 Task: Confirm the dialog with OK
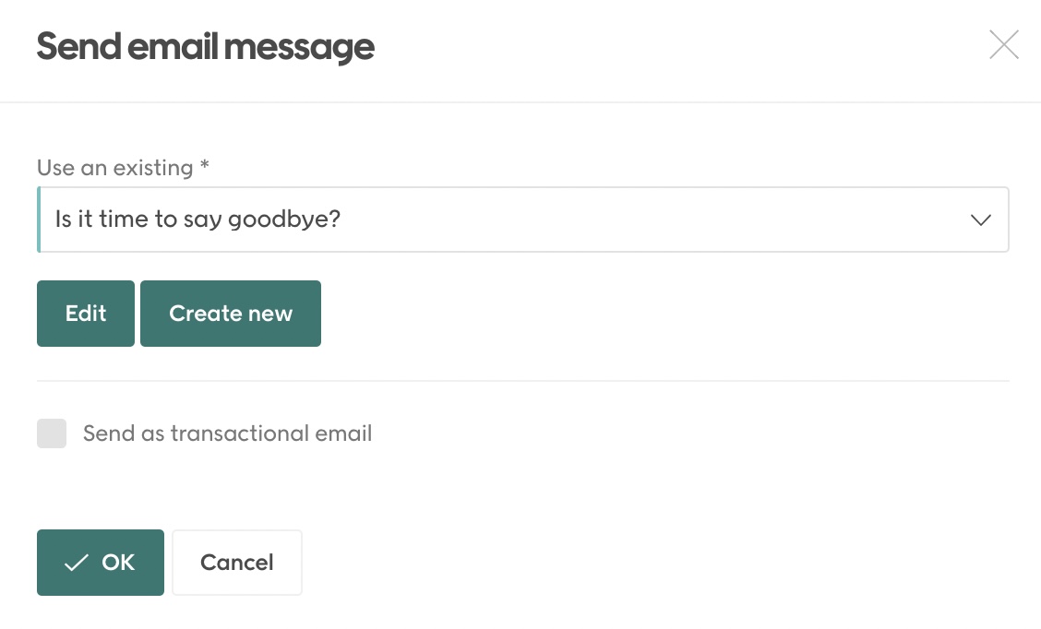(100, 562)
